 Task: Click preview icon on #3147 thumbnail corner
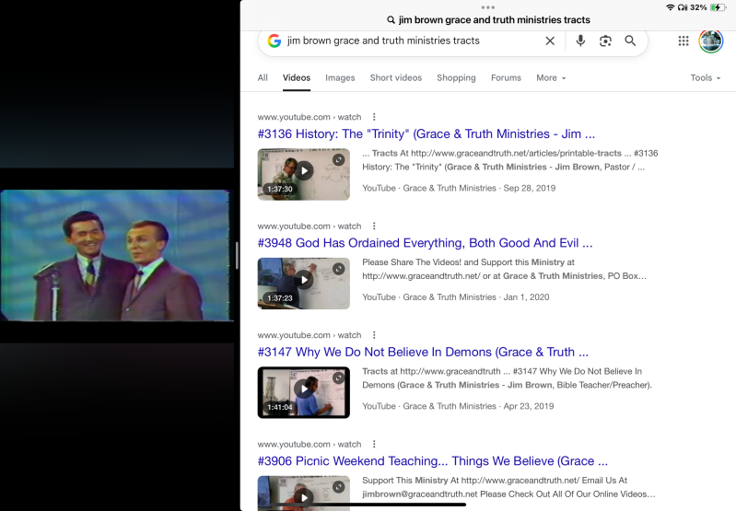[x=338, y=377]
